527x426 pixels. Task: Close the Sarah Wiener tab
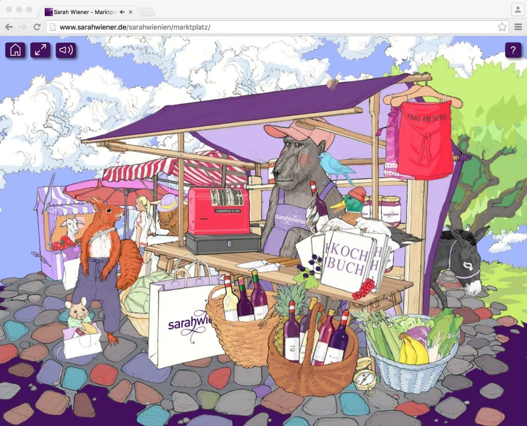[x=131, y=12]
